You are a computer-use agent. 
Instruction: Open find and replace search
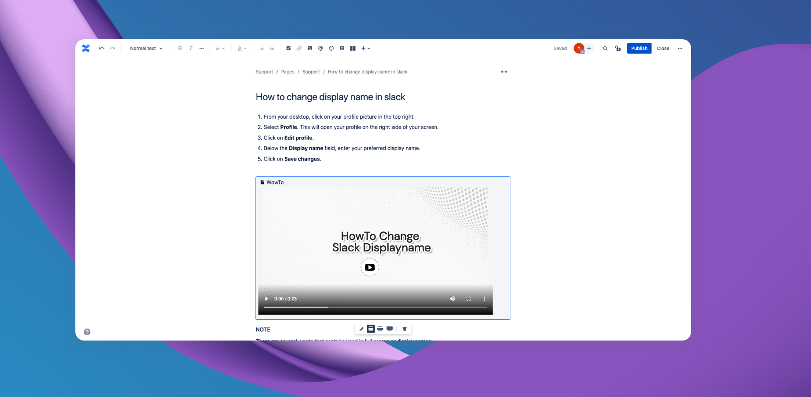pos(605,49)
